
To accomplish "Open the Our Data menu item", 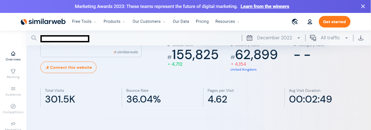I will point(181,21).
